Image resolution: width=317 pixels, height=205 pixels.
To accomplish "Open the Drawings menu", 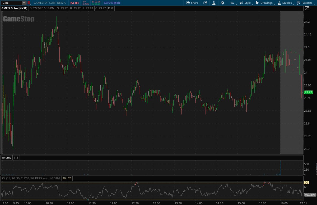I will (264, 3).
